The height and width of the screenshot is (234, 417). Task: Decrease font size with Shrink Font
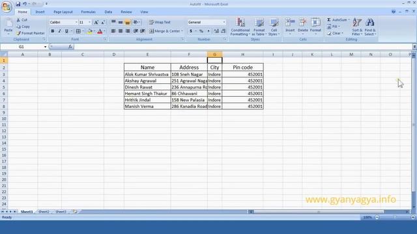tap(103, 22)
